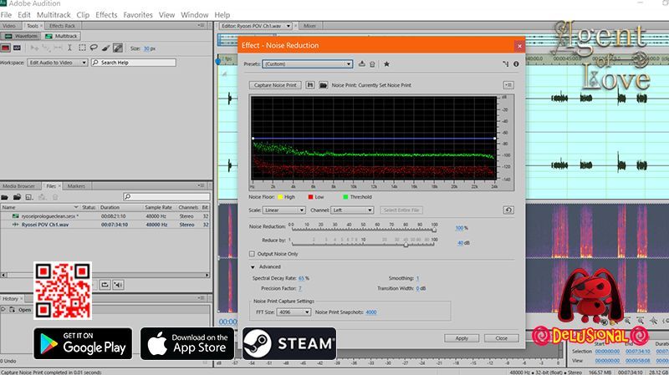Toggle spectral frequency display button in toolbar
The image size is (669, 375).
[6, 48]
